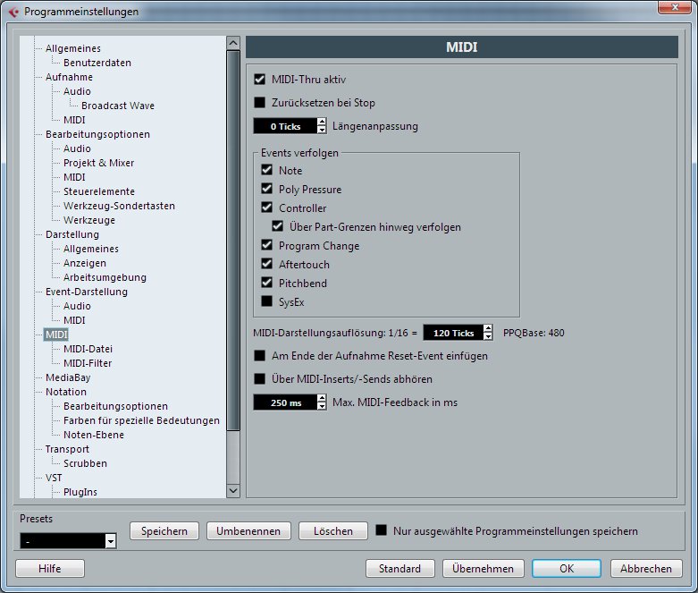Enable SysEx checkbox
This screenshot has height=593, width=698.
(266, 301)
